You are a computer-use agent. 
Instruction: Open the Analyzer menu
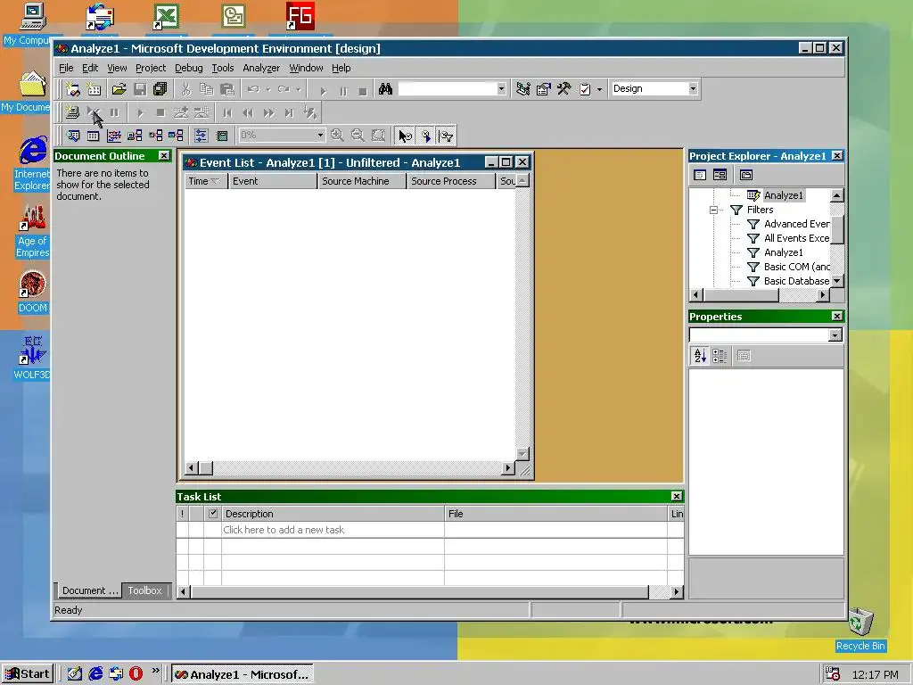261,68
